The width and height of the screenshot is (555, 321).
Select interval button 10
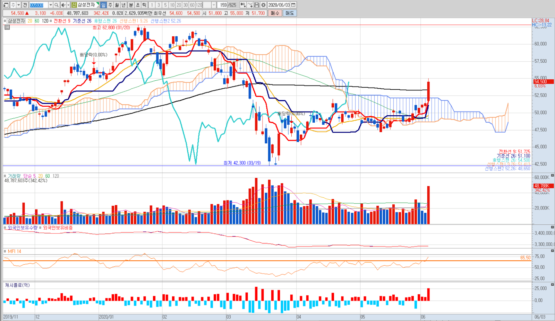172,5
